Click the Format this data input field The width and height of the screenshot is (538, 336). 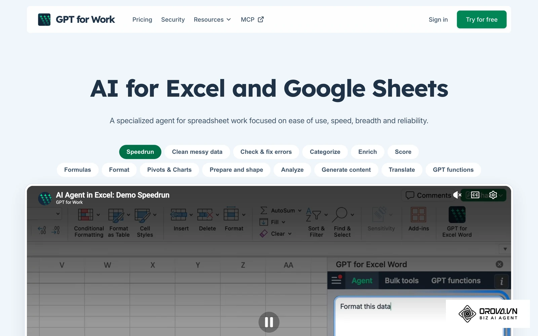point(420,316)
